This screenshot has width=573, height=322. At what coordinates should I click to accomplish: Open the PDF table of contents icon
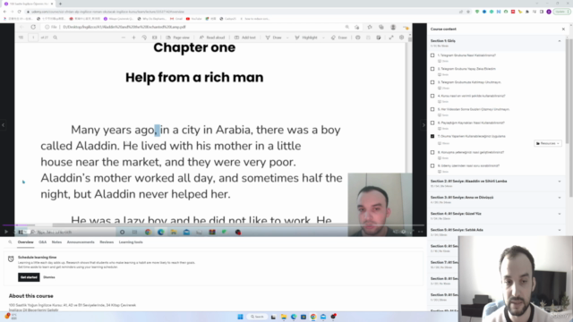[21, 38]
